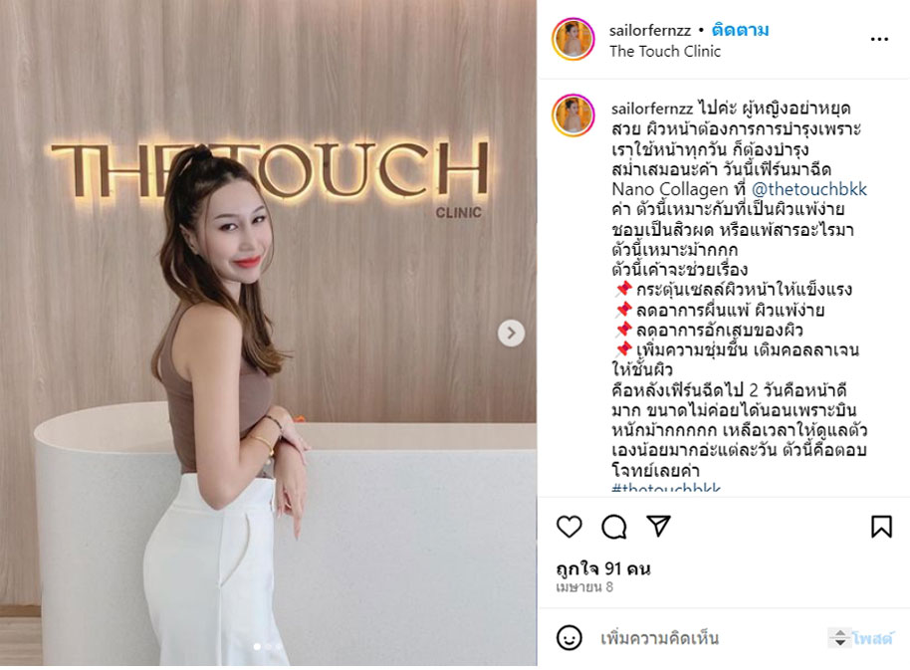Click the caption profile avatar
The width and height of the screenshot is (910, 670).
(x=572, y=115)
